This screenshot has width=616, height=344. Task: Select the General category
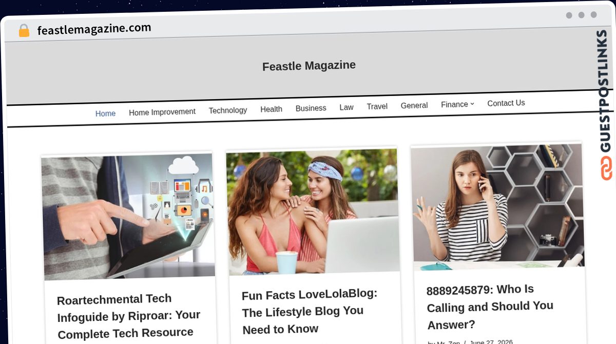point(414,105)
